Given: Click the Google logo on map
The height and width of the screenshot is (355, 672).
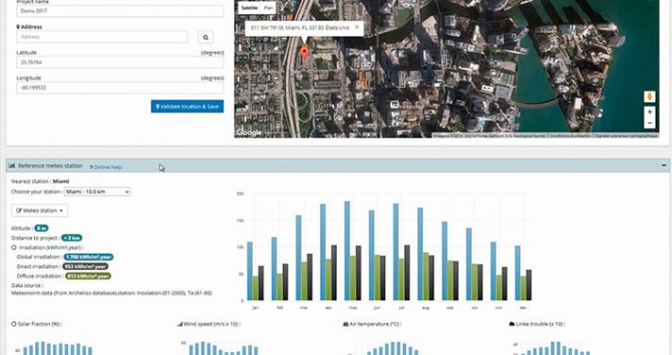Looking at the screenshot, I should pyautogui.click(x=249, y=132).
